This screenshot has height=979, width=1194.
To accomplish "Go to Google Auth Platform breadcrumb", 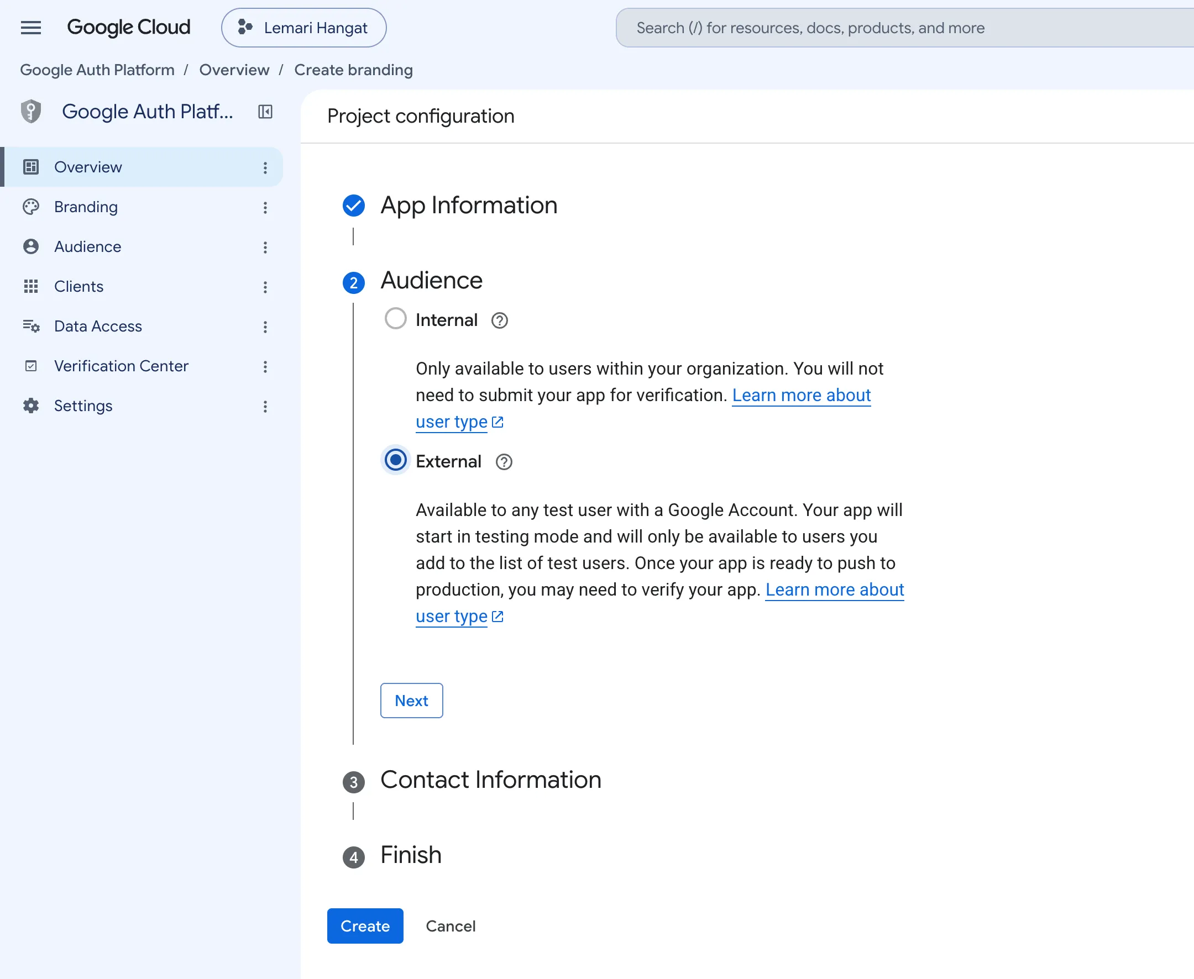I will tap(97, 70).
